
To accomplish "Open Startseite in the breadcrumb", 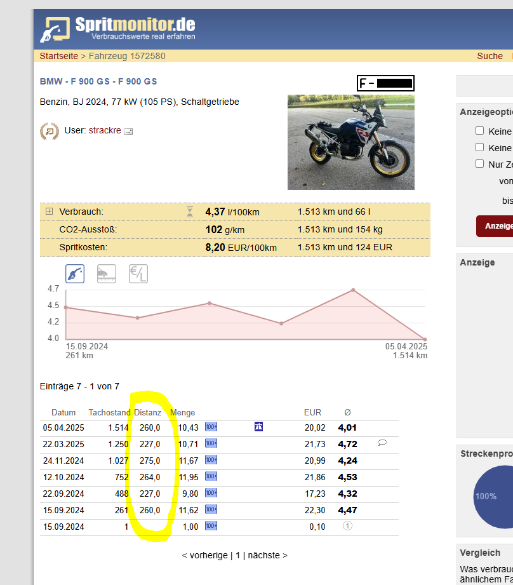I will (58, 56).
